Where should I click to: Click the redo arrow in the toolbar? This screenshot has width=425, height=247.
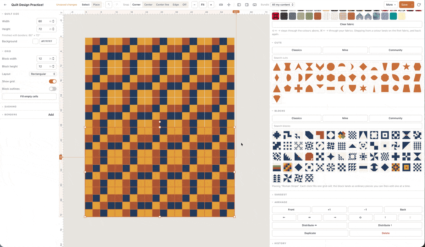tap(117, 5)
